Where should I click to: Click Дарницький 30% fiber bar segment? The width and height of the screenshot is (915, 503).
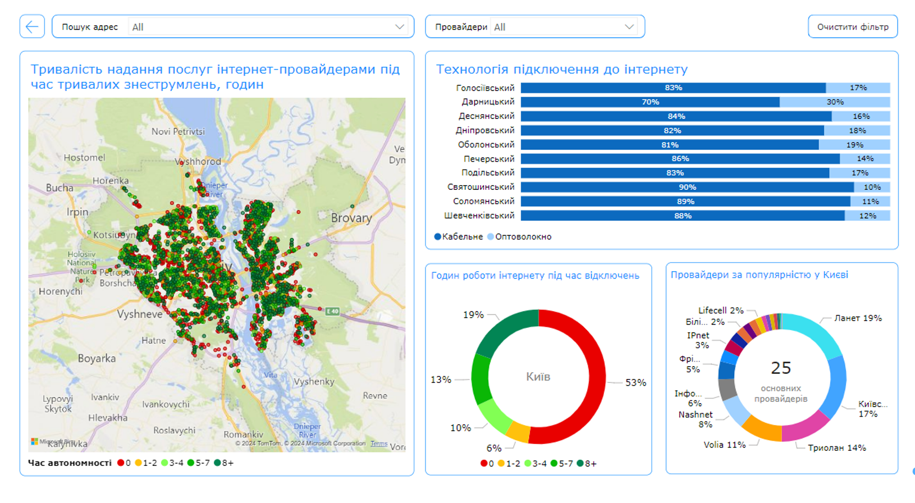coord(834,102)
